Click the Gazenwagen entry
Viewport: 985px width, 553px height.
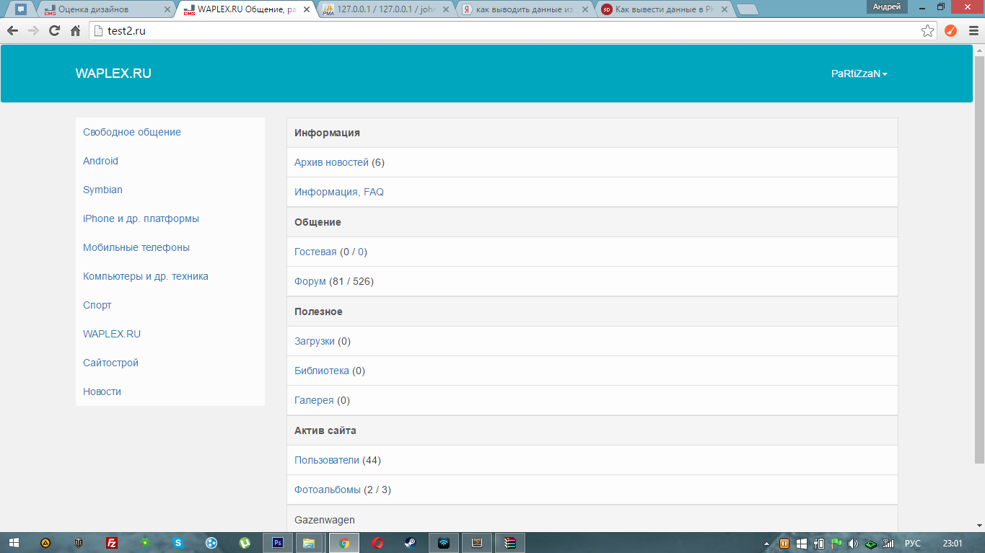click(x=325, y=520)
